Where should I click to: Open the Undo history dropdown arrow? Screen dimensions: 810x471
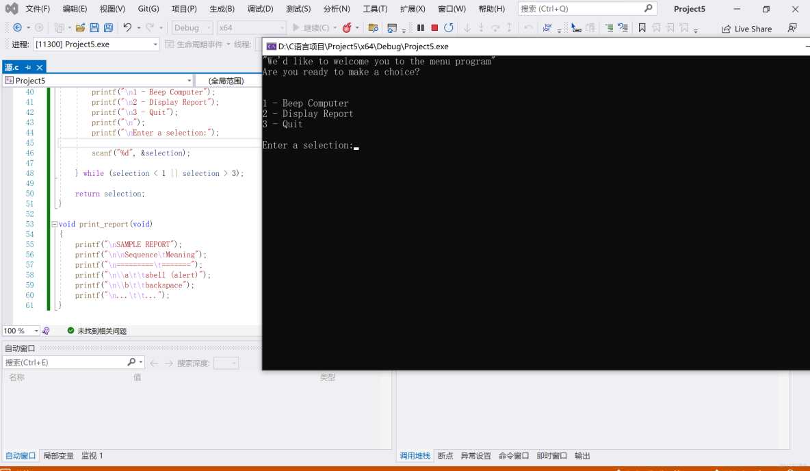(138, 28)
